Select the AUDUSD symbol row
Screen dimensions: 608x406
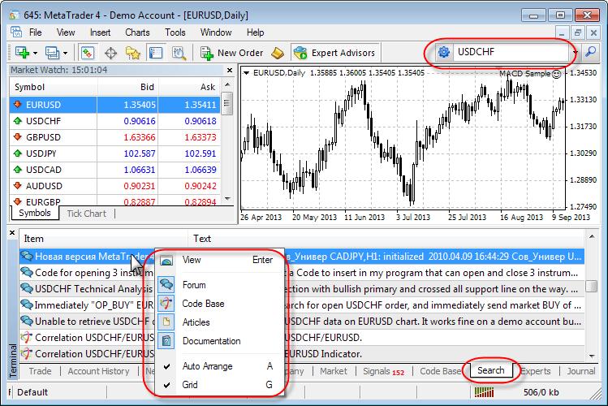point(114,186)
